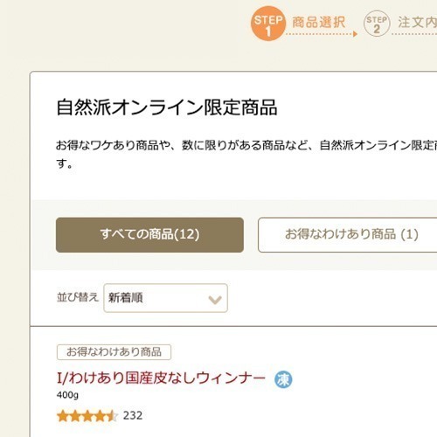The height and width of the screenshot is (437, 437).
Task: Click the chevron arrow on sort dropdown
Action: click(x=215, y=299)
